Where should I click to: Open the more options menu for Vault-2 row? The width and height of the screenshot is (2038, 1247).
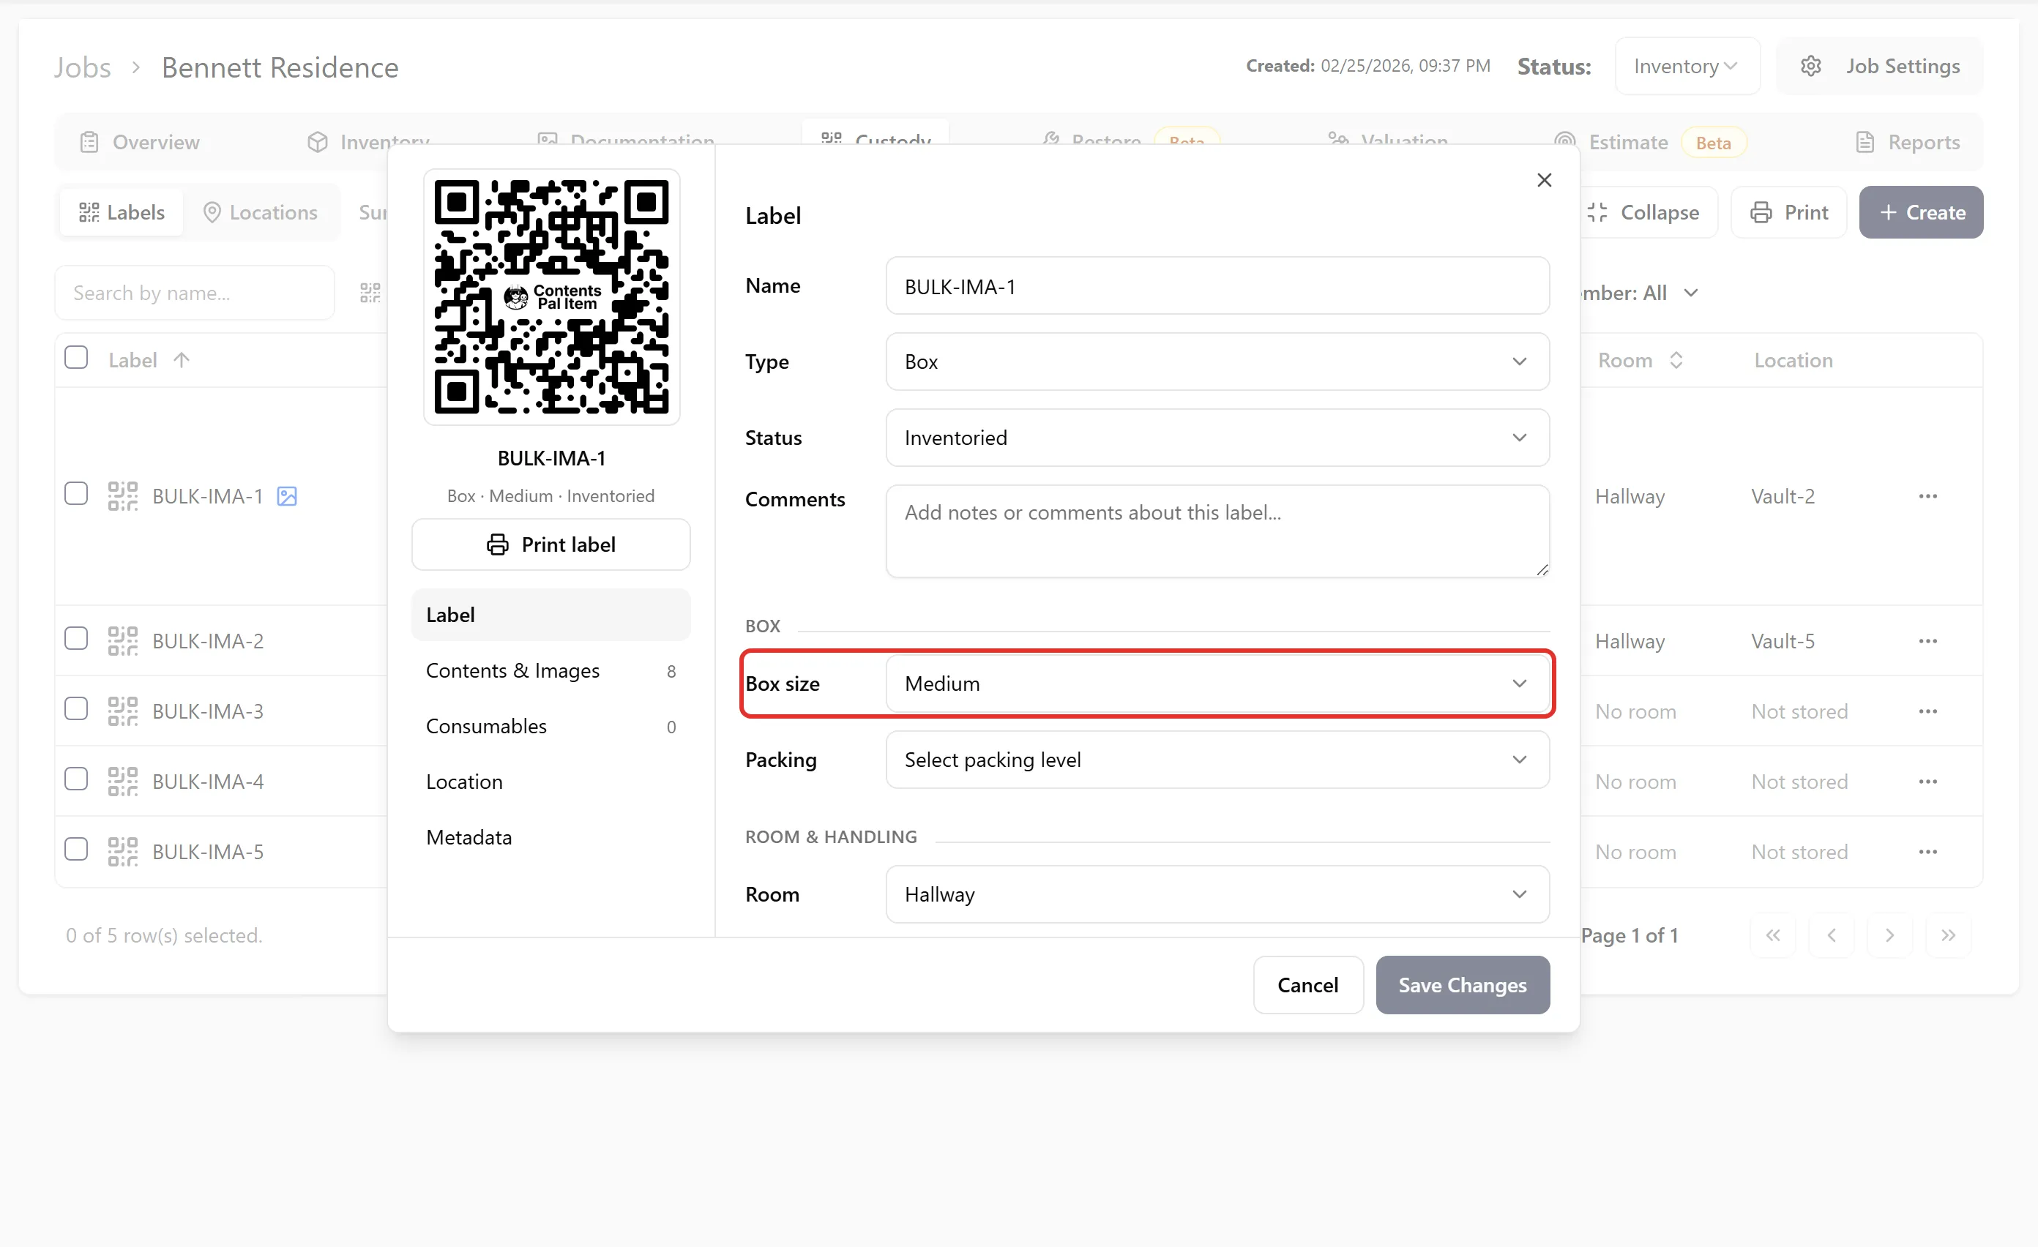1928,496
